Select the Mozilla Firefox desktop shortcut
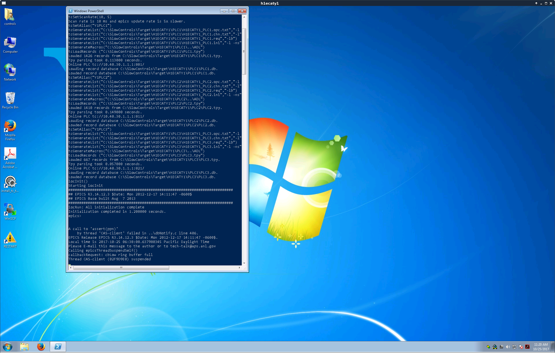Image resolution: width=555 pixels, height=353 pixels. pyautogui.click(x=10, y=130)
